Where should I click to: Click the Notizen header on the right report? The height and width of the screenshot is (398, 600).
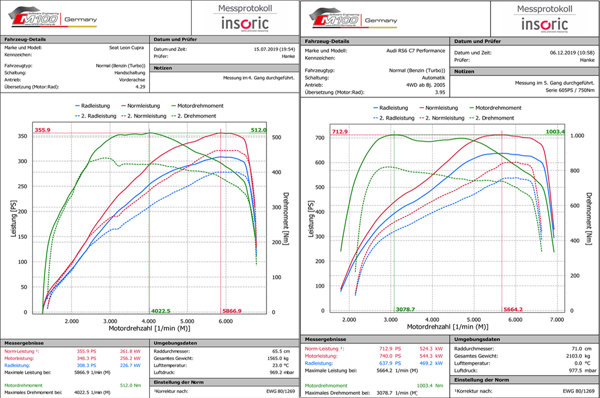point(464,72)
